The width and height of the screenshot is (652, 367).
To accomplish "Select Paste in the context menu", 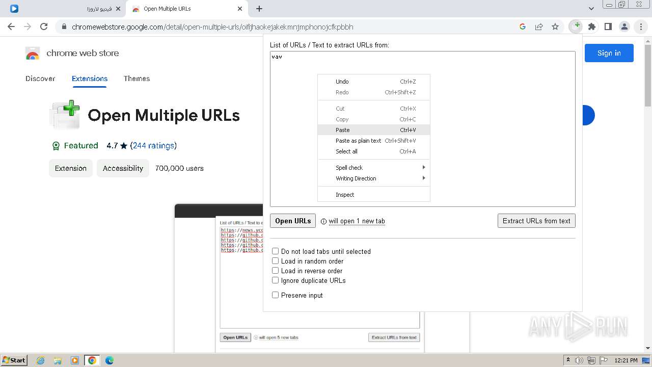I will [374, 130].
